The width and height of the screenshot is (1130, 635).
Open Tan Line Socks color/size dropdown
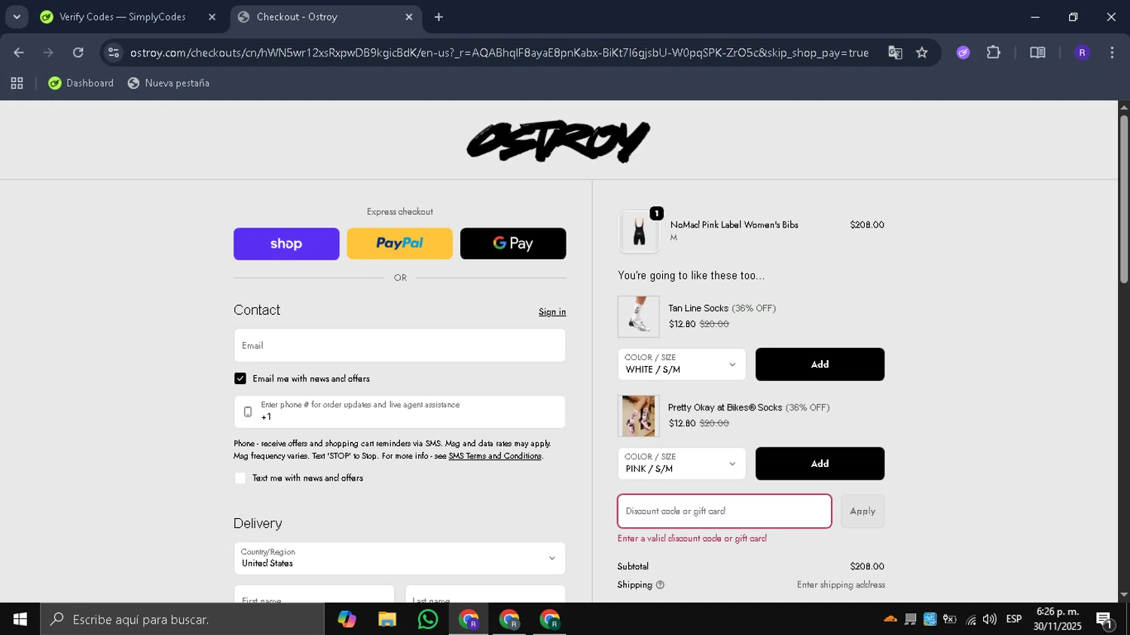click(x=682, y=364)
